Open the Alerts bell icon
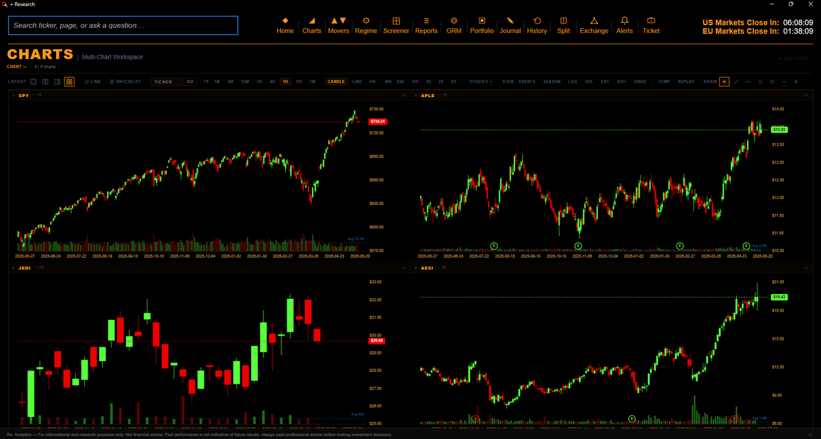 coord(625,25)
